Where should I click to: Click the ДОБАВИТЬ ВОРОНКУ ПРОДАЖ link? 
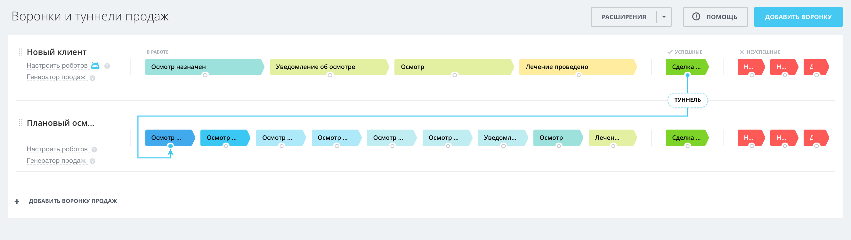tap(73, 201)
